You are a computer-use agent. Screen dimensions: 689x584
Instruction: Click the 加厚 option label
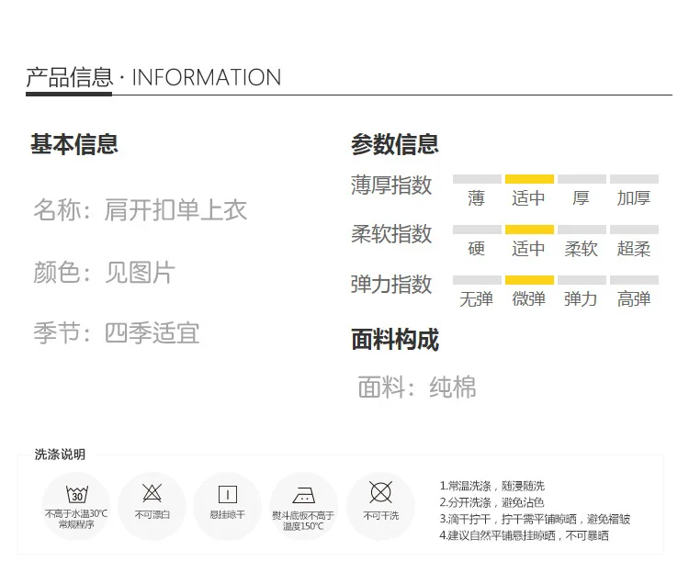(634, 198)
